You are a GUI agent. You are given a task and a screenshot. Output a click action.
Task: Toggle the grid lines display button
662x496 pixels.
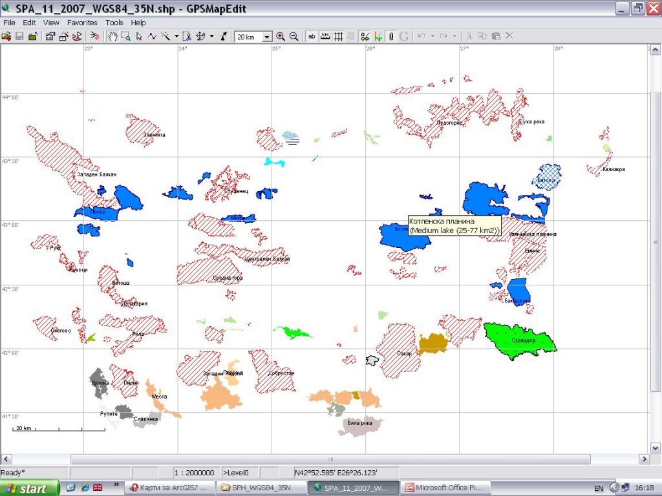click(337, 37)
